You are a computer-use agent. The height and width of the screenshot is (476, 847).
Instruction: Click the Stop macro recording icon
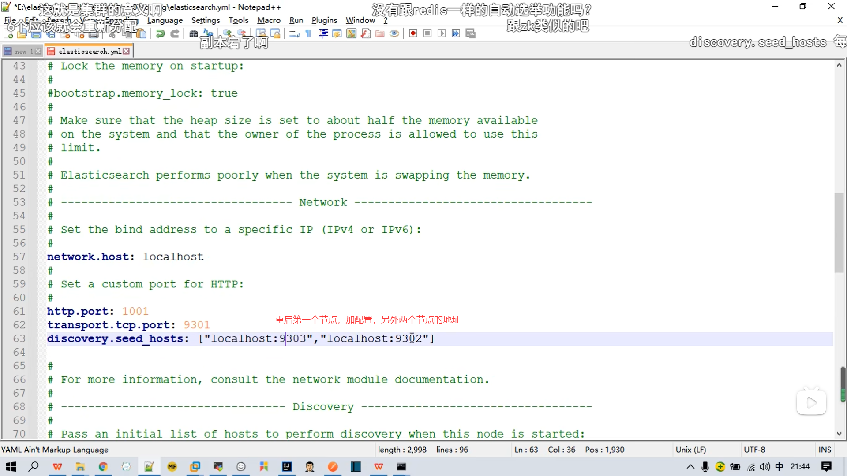tap(427, 33)
